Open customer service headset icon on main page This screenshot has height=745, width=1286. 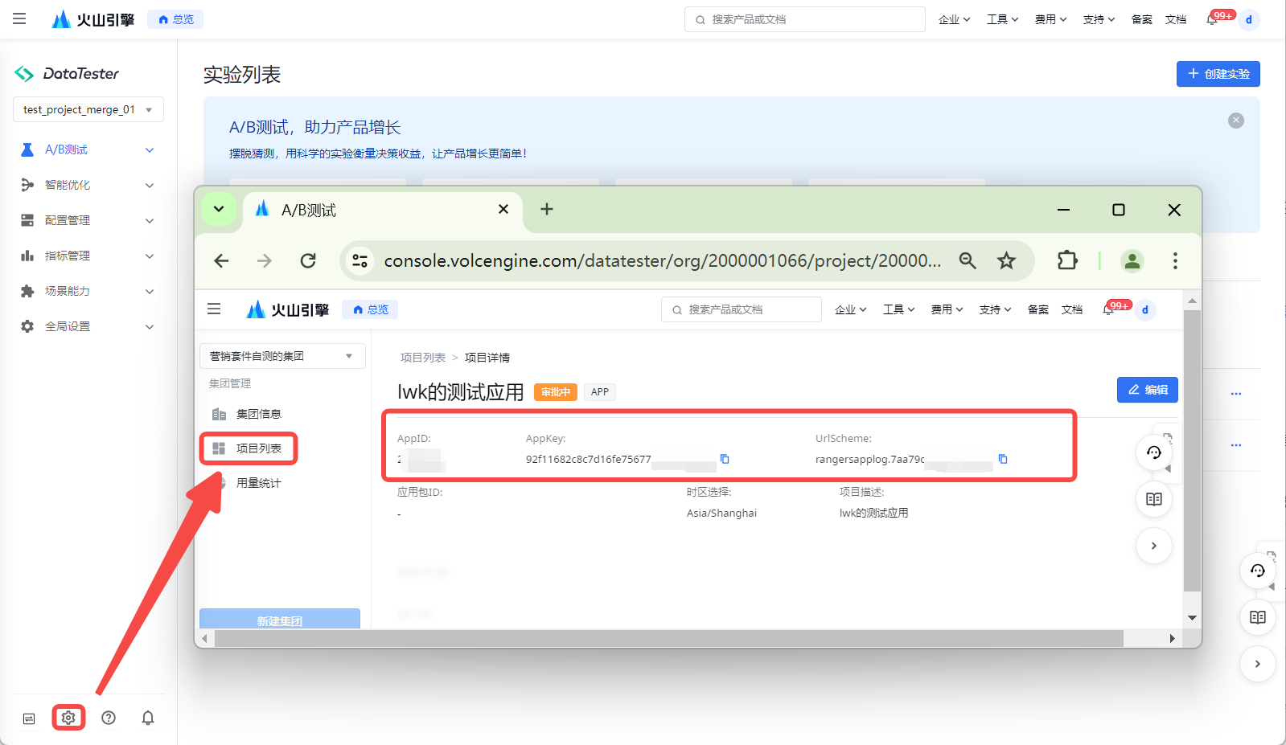click(x=1258, y=571)
